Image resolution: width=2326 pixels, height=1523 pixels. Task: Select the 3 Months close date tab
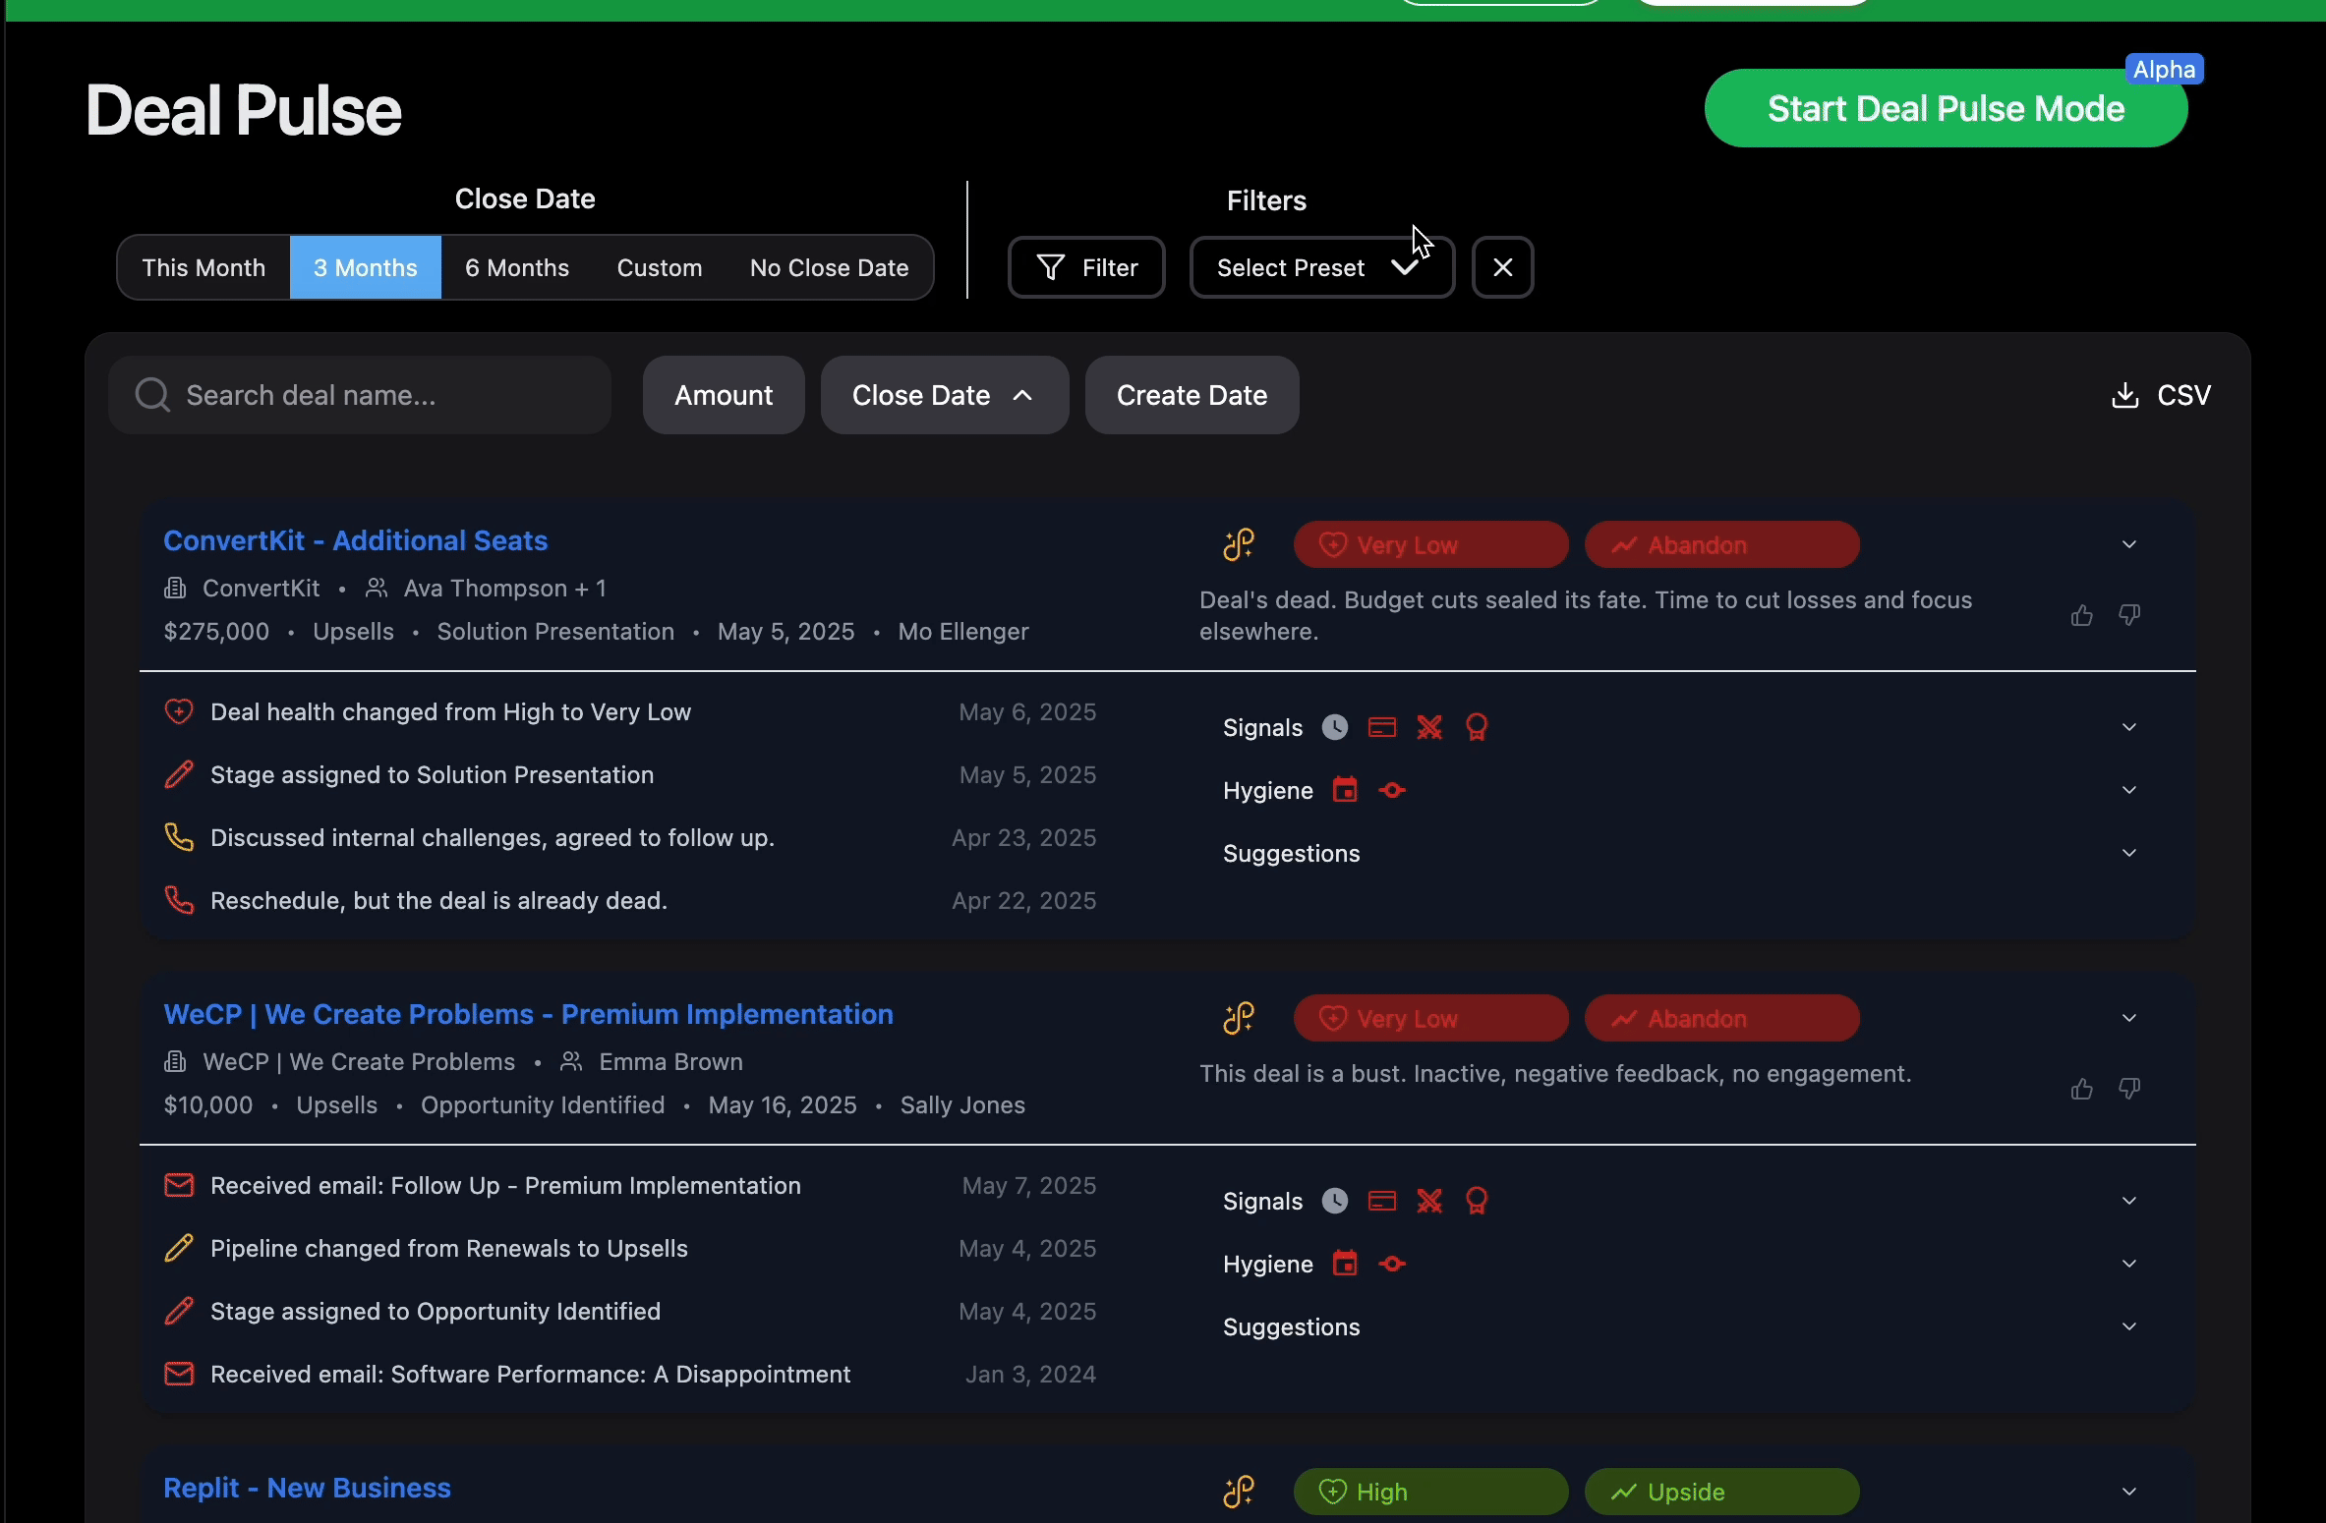366,267
